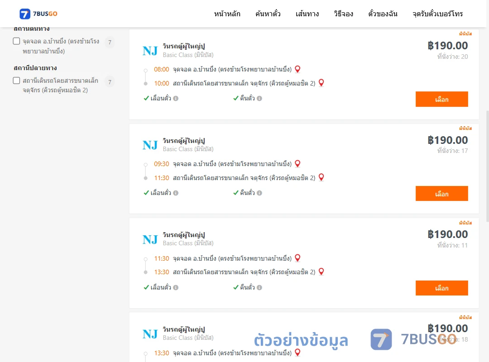Image resolution: width=489 pixels, height=362 pixels.
Task: Click NJ operator logo on 09:30 trip
Action: [x=150, y=145]
